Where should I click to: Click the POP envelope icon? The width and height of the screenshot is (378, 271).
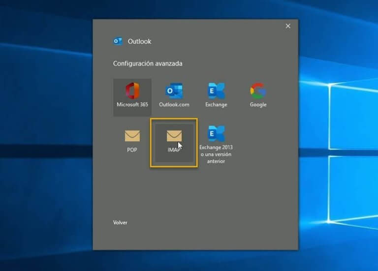(132, 136)
